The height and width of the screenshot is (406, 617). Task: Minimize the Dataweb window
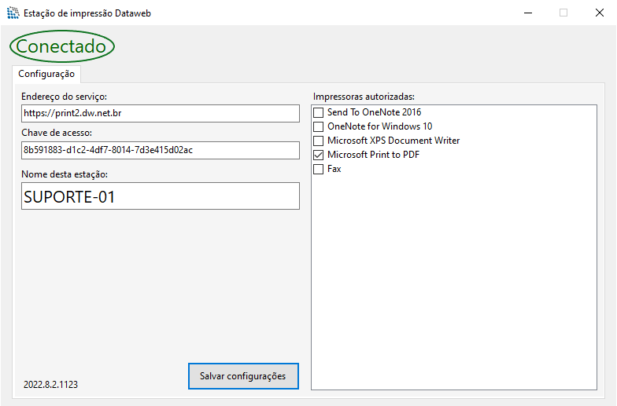pyautogui.click(x=528, y=13)
